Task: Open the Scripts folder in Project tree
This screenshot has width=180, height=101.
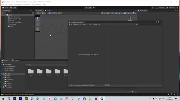Action: coord(9,85)
